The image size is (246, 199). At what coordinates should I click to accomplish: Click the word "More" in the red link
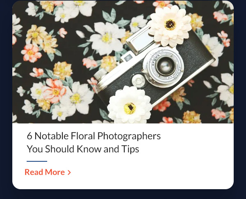point(55,172)
